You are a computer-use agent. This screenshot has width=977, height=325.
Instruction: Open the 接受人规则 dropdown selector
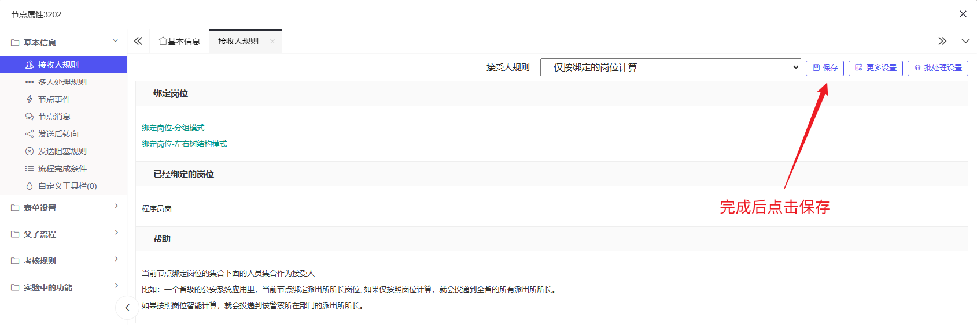[670, 68]
